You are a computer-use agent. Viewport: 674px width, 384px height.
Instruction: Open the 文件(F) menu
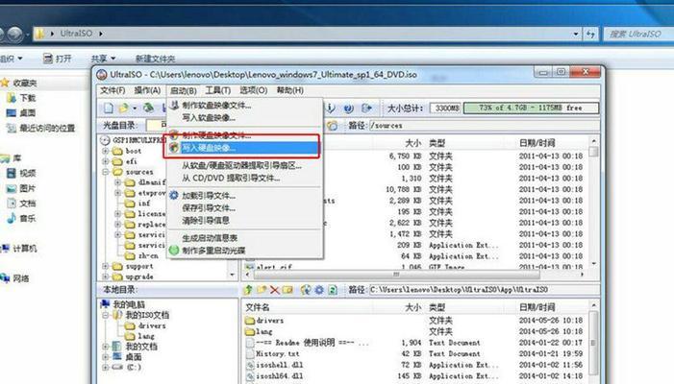click(112, 90)
